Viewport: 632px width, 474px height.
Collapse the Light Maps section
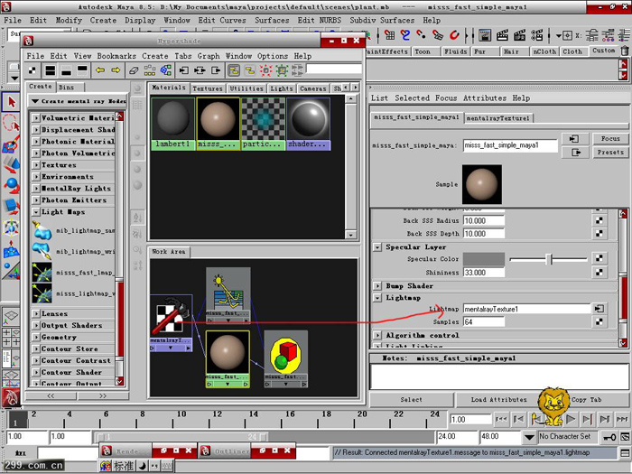click(x=36, y=212)
